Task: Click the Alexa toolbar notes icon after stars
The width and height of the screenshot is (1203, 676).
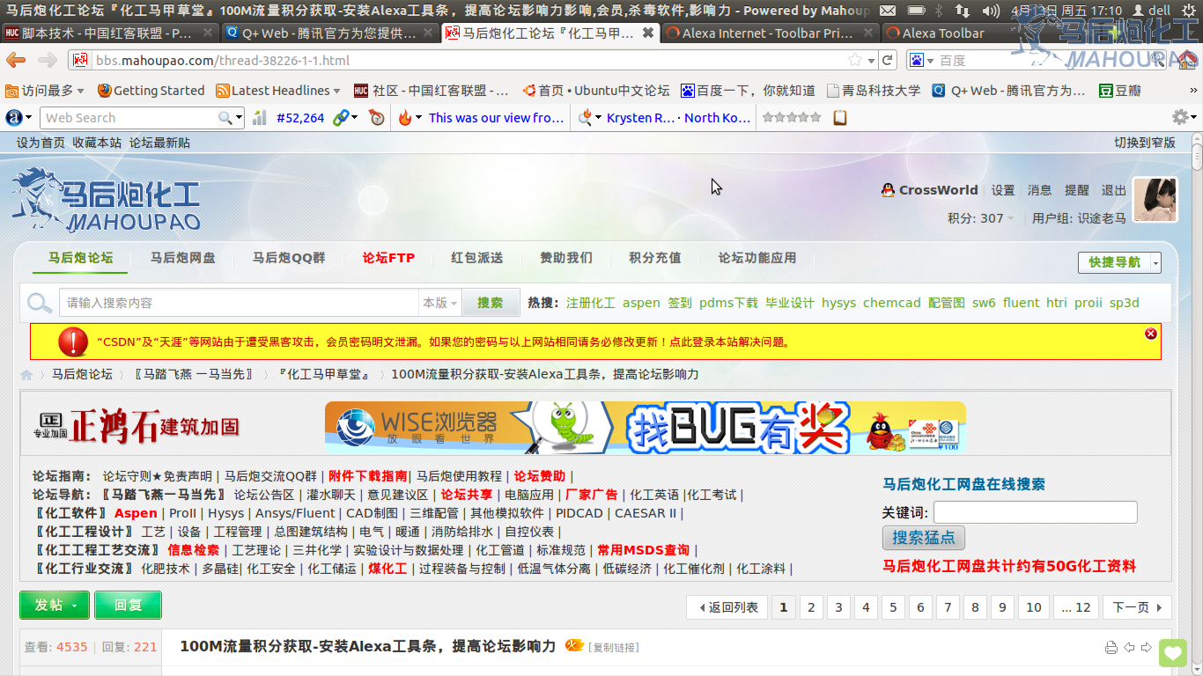Action: tap(840, 117)
